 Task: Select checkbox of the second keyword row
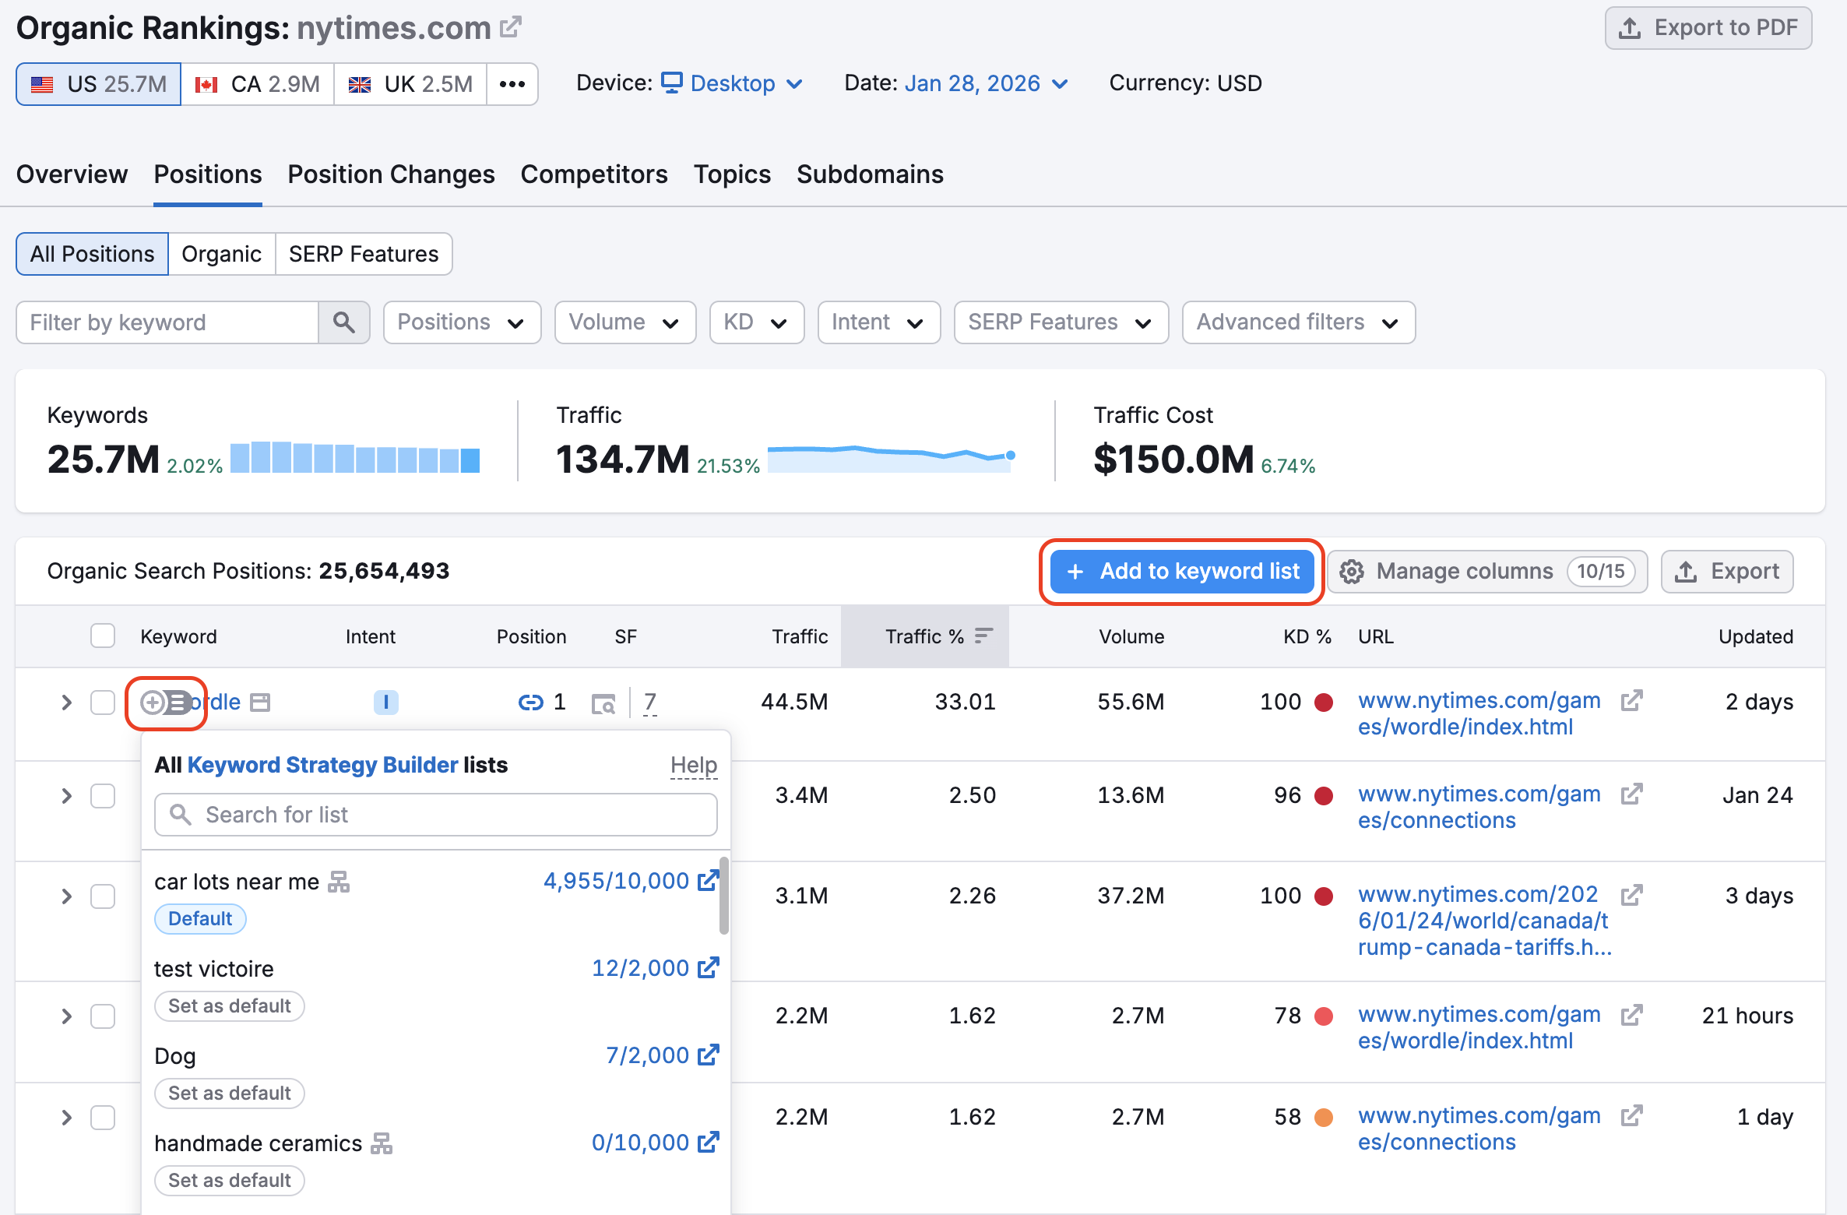[103, 796]
